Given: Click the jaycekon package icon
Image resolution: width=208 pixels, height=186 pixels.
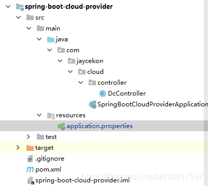Looking at the screenshot, I should [x=72, y=61].
